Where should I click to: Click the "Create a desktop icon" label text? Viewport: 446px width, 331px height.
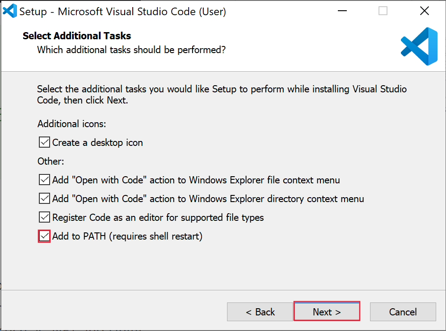click(x=97, y=142)
